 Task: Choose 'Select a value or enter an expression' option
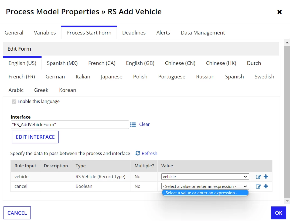pos(205,193)
